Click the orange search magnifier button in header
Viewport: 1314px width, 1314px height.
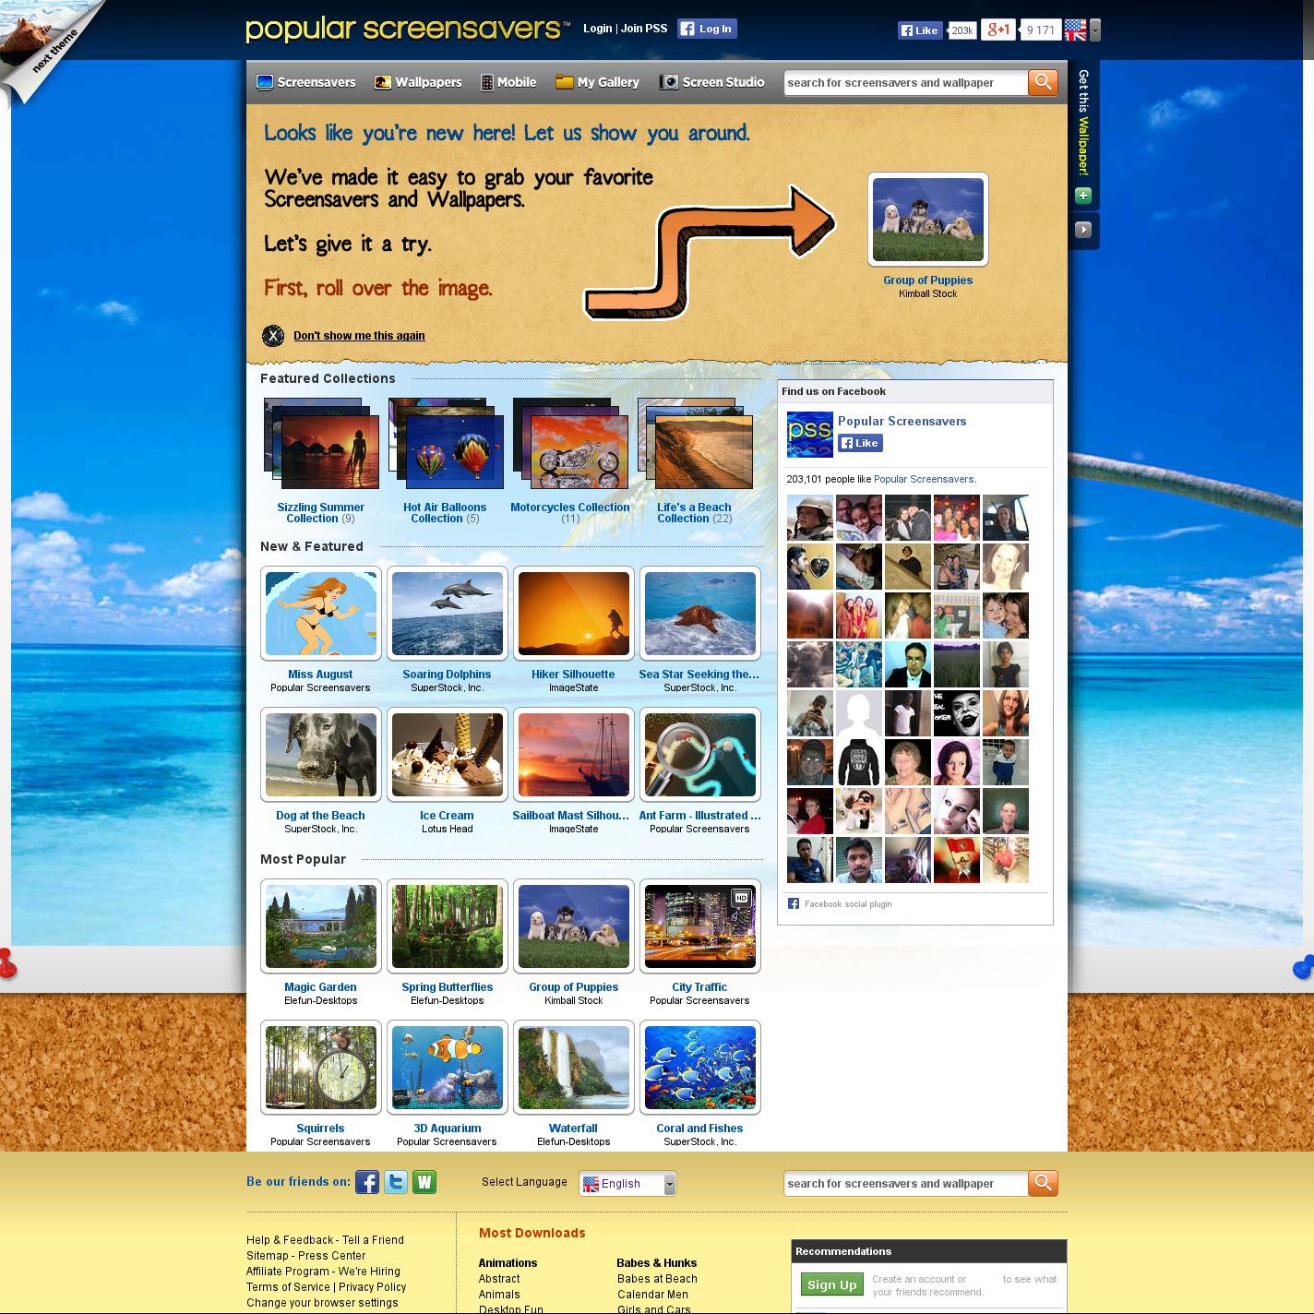(1043, 82)
